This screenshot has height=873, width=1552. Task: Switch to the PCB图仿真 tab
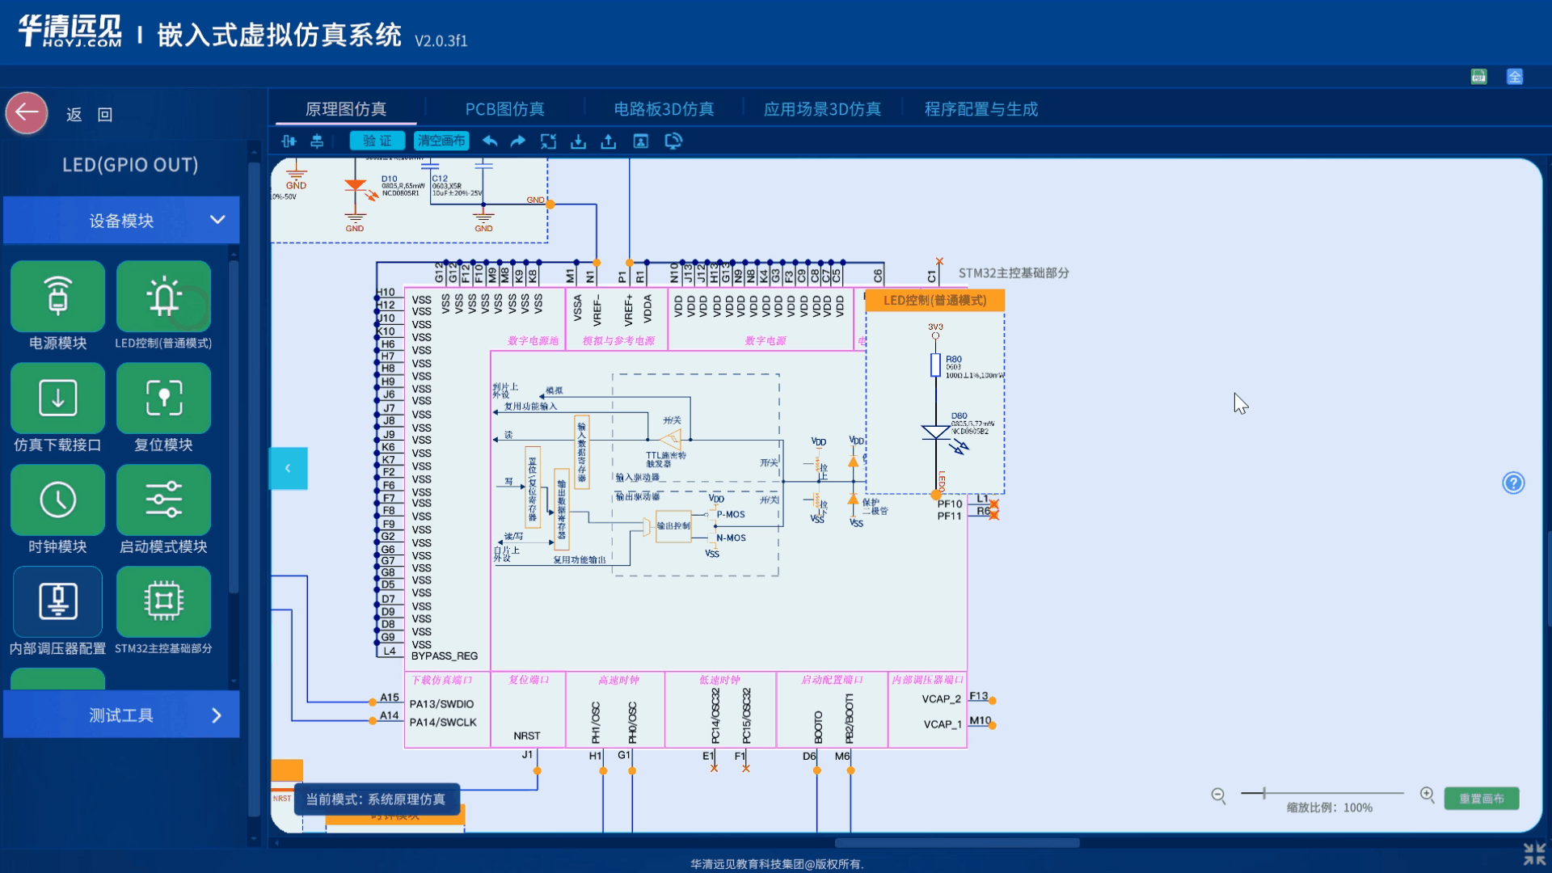tap(504, 109)
